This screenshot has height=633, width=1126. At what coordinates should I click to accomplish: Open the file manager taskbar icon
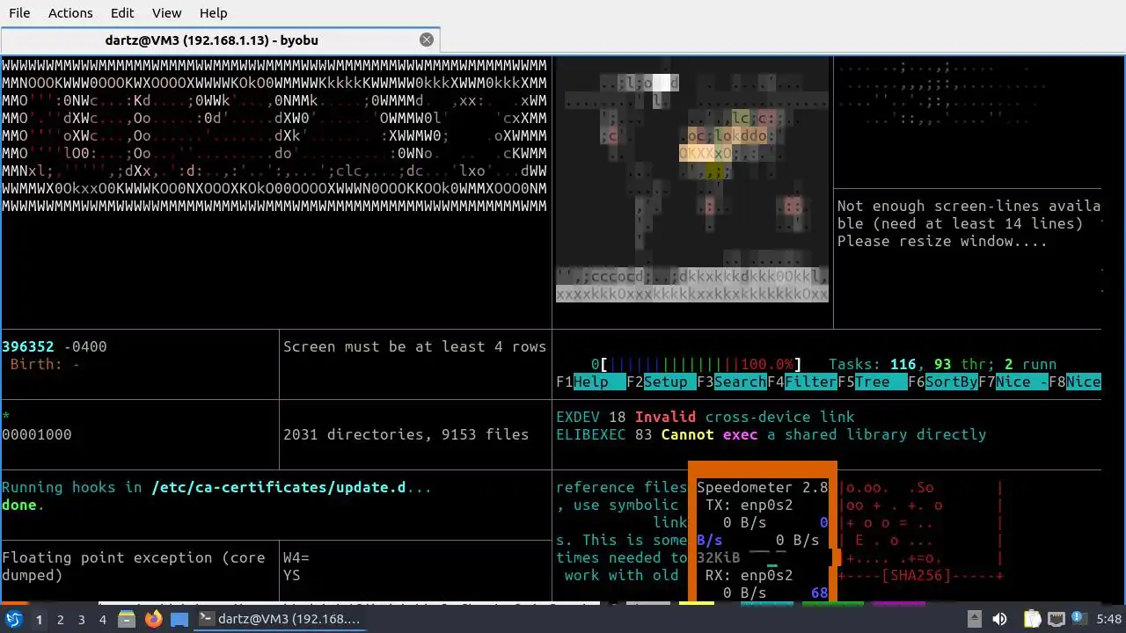click(x=127, y=619)
